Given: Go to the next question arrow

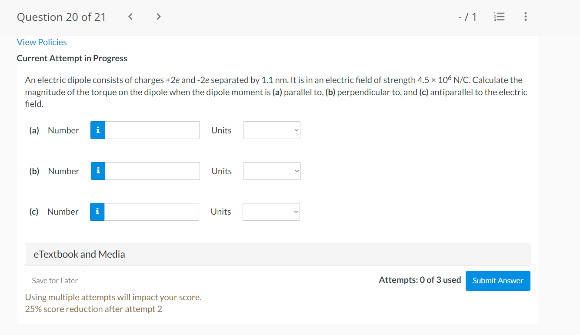Looking at the screenshot, I should pos(159,17).
